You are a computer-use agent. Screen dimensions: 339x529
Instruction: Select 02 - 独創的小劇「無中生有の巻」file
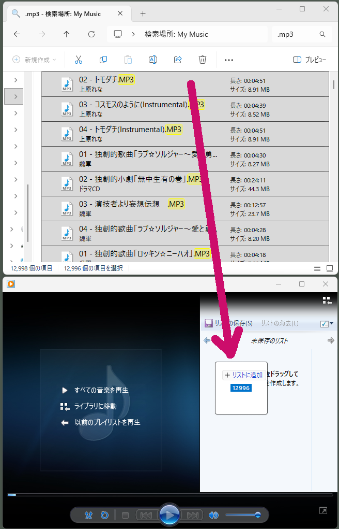[185, 183]
